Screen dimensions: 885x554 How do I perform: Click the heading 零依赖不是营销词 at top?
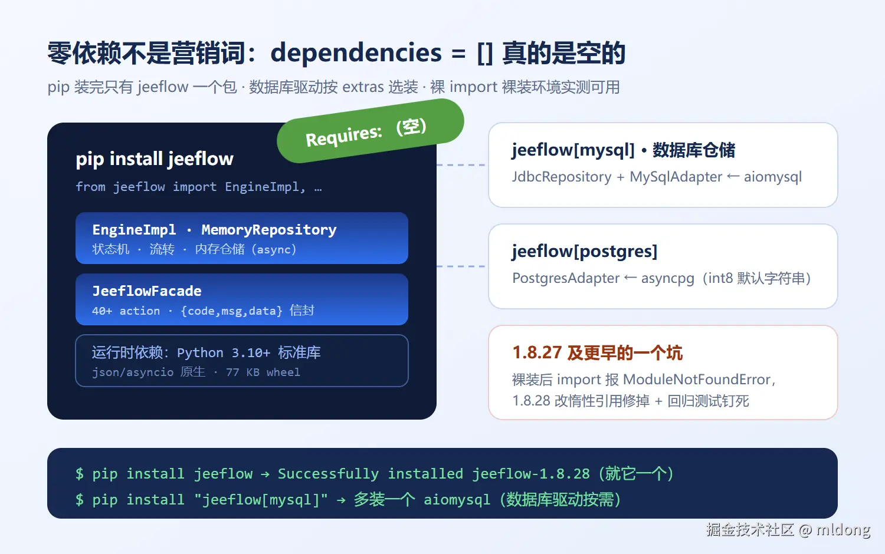tap(336, 53)
